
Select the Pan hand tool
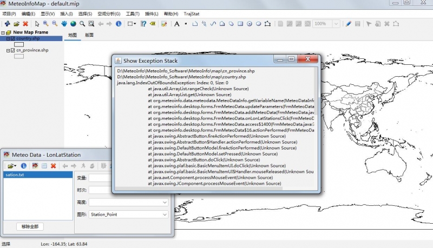pos(64,24)
